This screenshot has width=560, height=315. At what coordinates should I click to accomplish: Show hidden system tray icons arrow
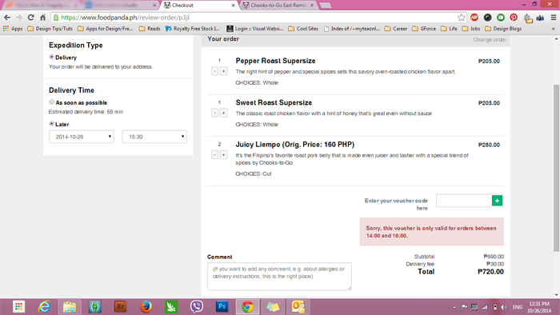click(454, 307)
